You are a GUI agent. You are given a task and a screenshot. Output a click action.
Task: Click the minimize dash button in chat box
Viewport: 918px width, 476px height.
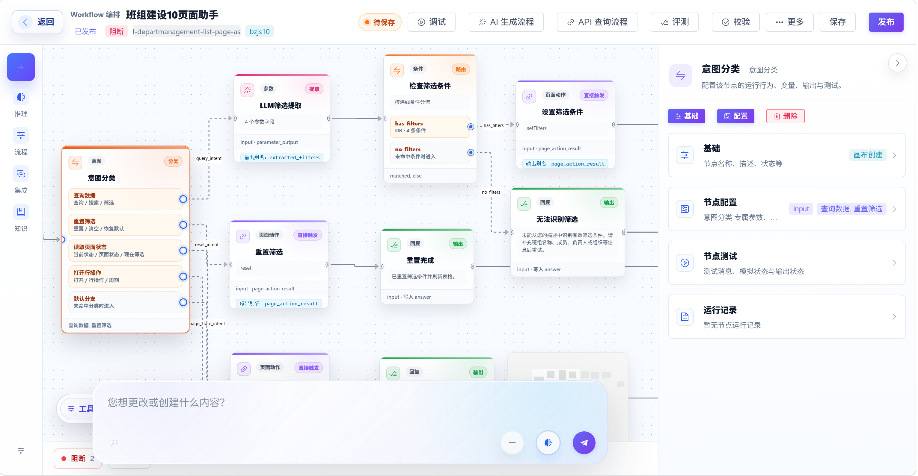coord(512,443)
